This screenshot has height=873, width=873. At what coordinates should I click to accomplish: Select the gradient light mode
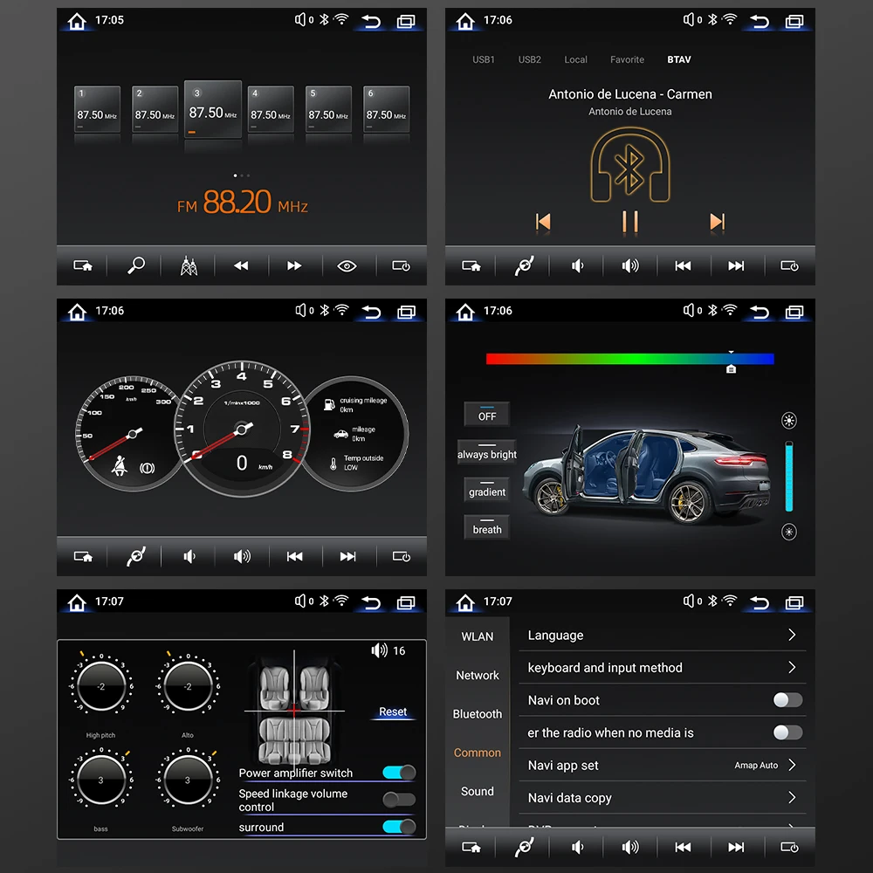click(x=486, y=490)
